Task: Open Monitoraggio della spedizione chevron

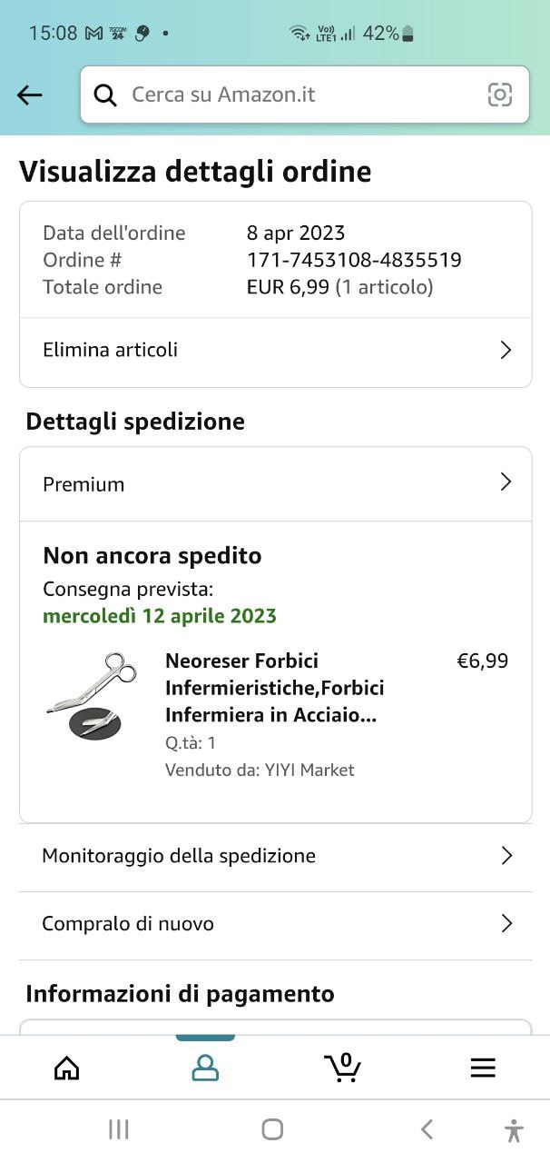Action: point(506,856)
